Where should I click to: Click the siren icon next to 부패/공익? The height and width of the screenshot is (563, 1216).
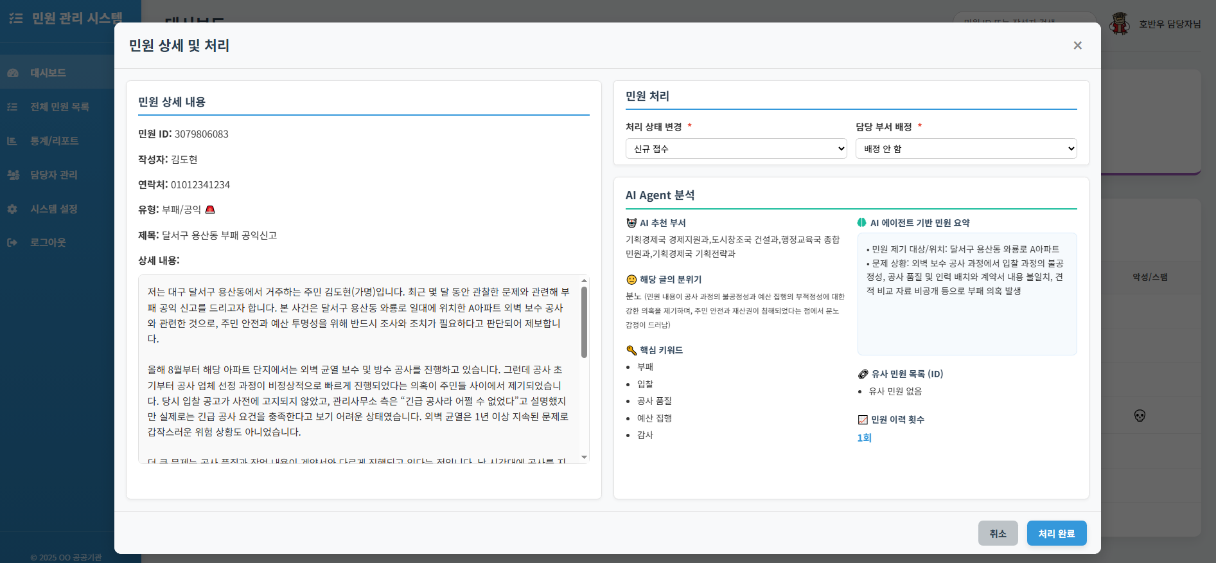coord(210,210)
